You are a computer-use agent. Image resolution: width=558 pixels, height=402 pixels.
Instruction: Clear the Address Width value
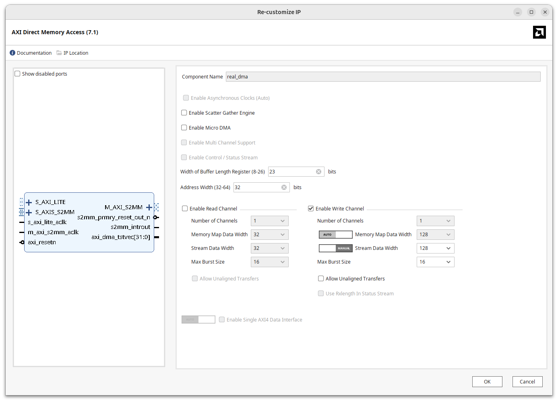[284, 187]
